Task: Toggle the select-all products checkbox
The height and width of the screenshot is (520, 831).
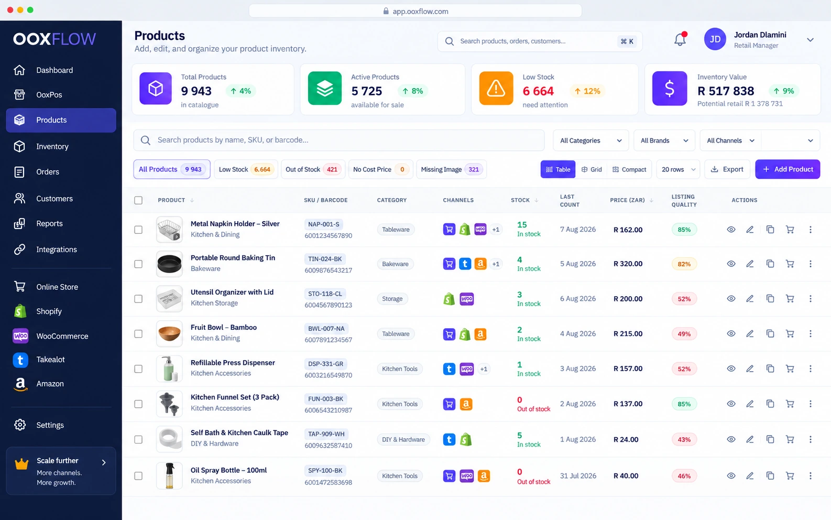Action: tap(138, 200)
